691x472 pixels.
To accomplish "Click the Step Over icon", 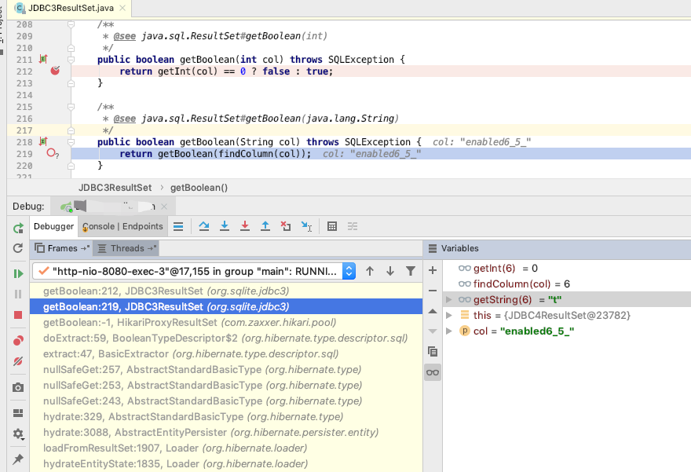I will (203, 226).
